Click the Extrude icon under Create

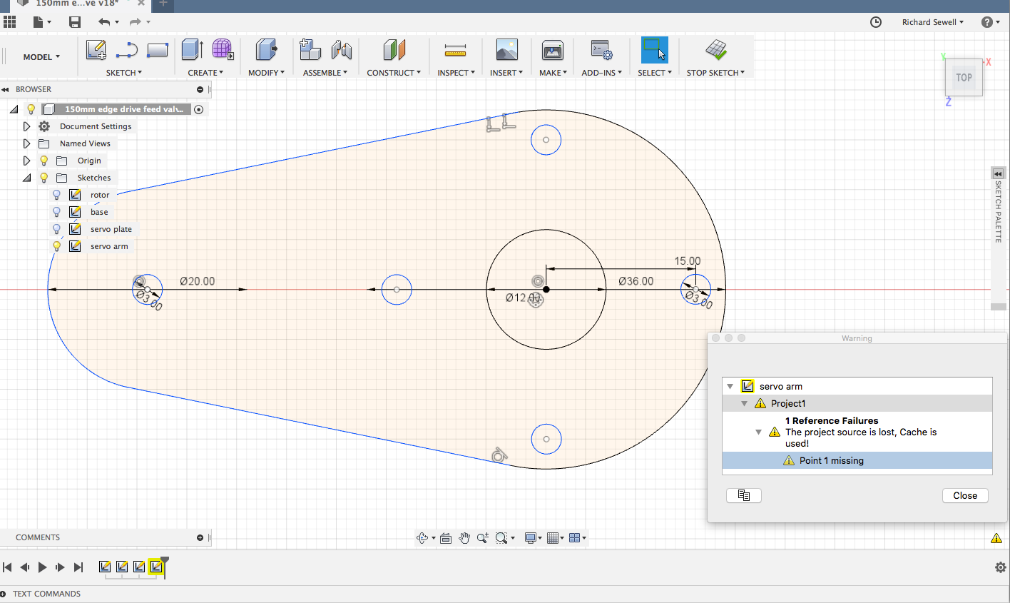(192, 50)
